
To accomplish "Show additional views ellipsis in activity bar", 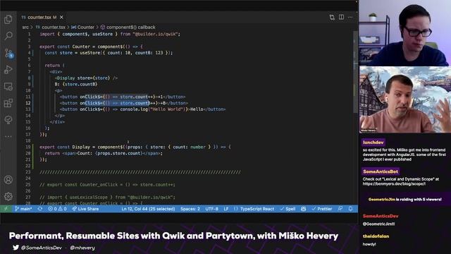I will (x=8, y=136).
